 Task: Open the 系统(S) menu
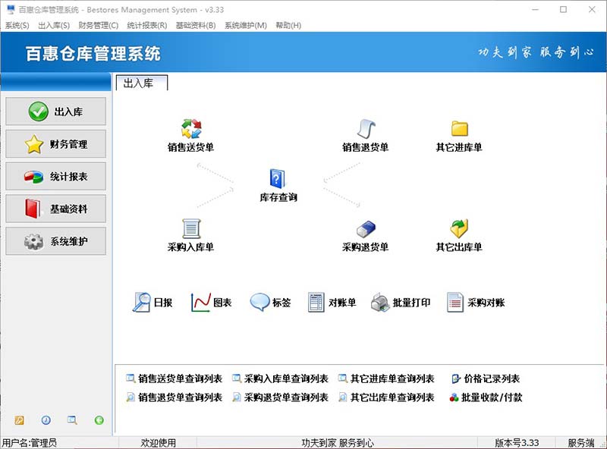click(17, 26)
